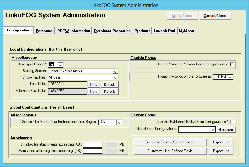This screenshot has height=167, width=249.
Task: Select the Launch Pad tab
Action: pyautogui.click(x=164, y=31)
